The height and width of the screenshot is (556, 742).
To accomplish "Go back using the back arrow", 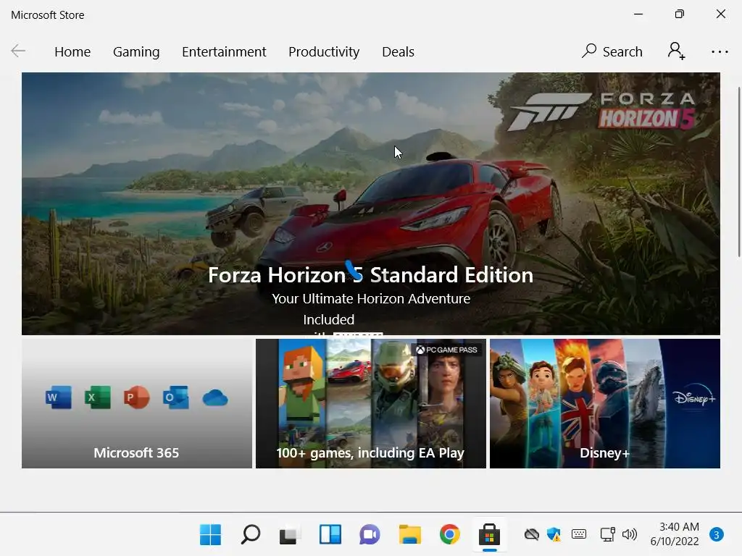I will [18, 51].
